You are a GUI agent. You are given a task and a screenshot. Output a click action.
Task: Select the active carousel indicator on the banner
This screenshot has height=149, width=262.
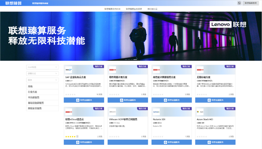click(x=135, y=59)
